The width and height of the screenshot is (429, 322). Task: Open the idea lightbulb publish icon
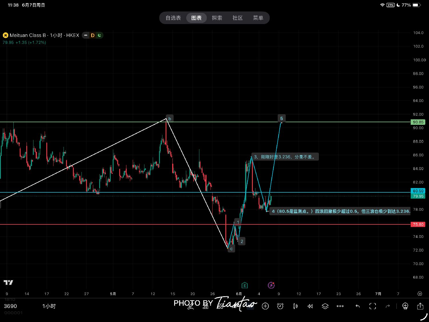coord(405,306)
